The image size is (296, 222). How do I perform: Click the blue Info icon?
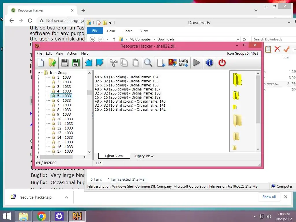pos(209,63)
